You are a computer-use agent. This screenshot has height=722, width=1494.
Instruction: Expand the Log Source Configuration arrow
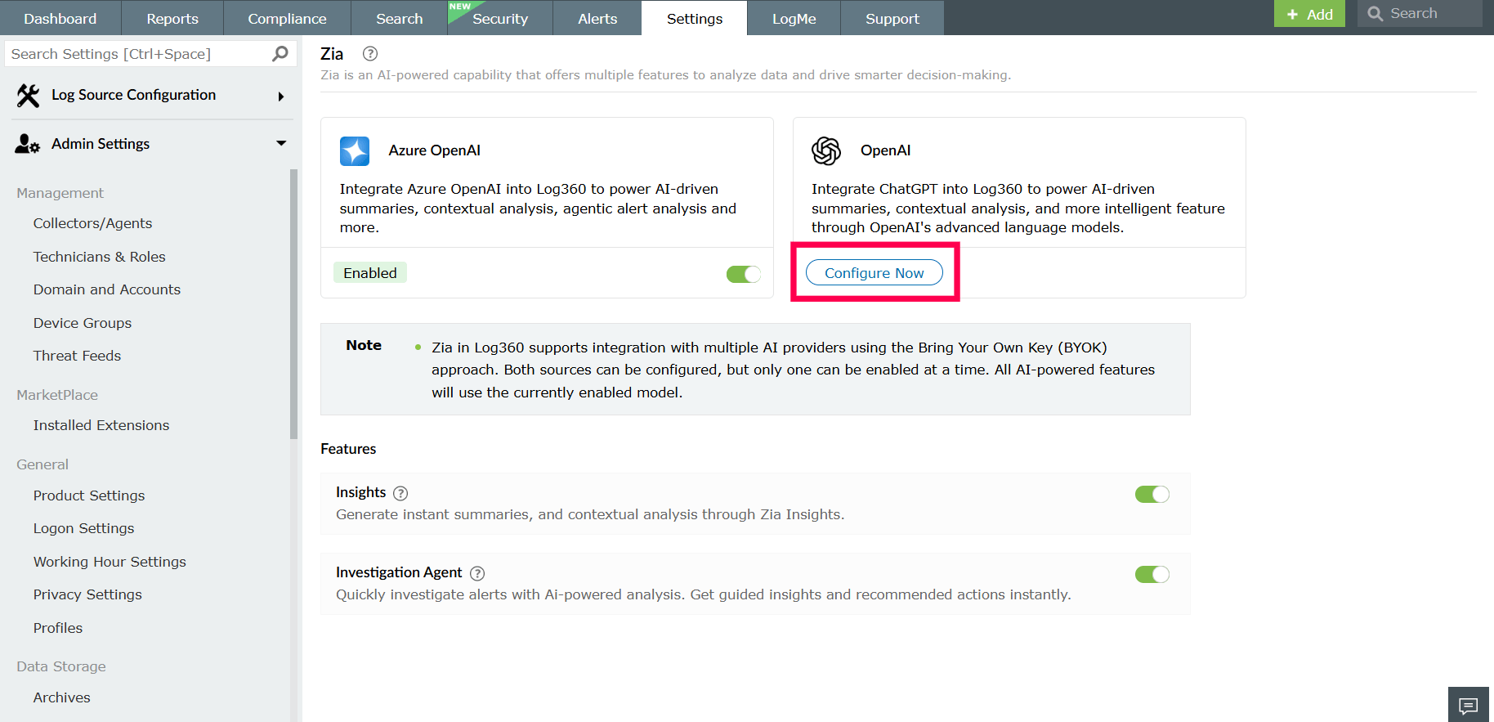pyautogui.click(x=281, y=96)
